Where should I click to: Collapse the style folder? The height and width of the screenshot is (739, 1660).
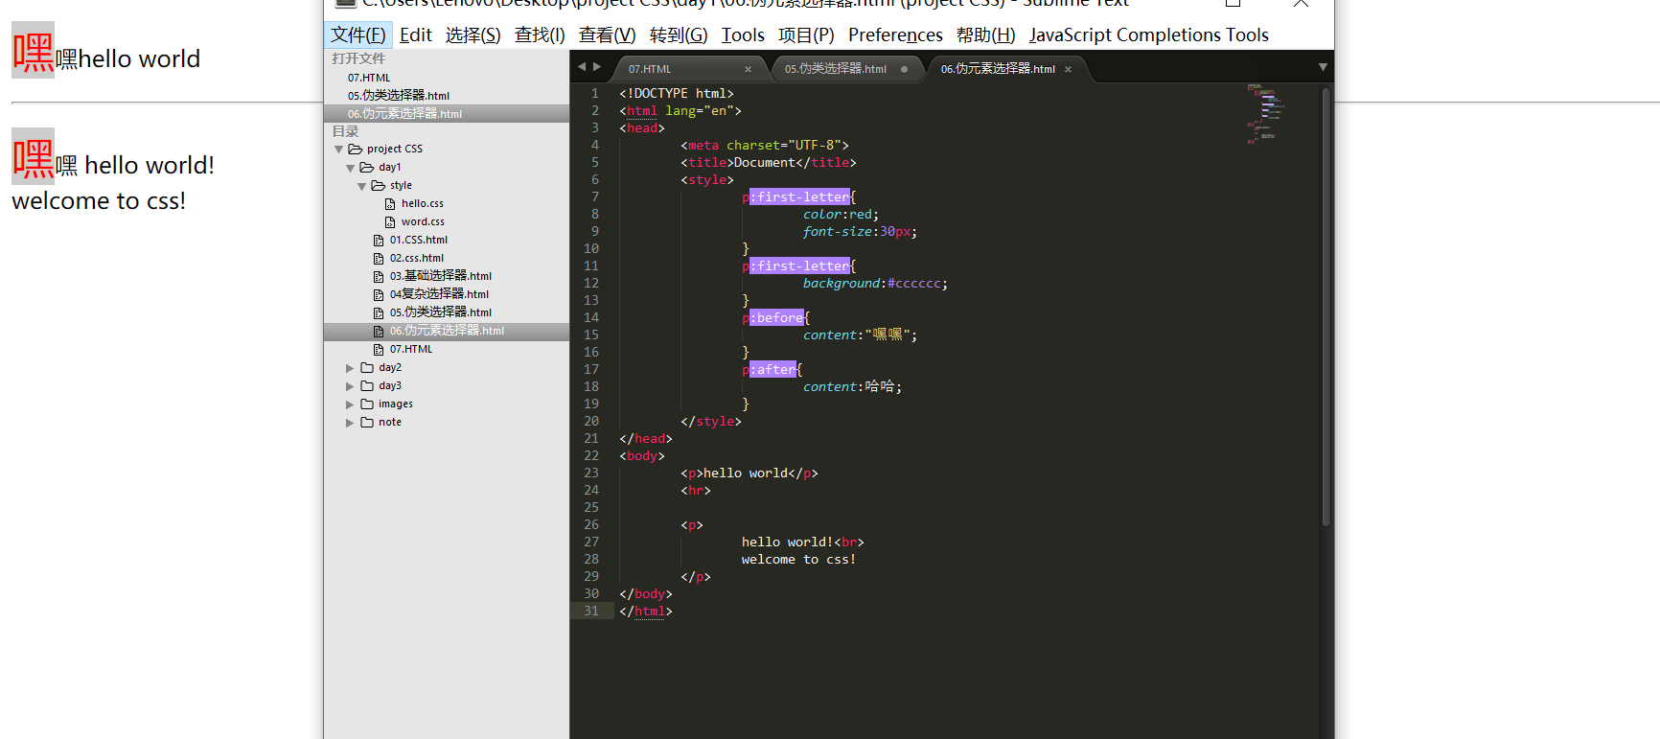click(361, 186)
